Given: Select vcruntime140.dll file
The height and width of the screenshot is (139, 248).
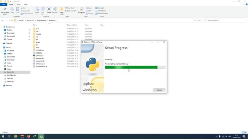Looking at the screenshot, I should (x=41, y=66).
